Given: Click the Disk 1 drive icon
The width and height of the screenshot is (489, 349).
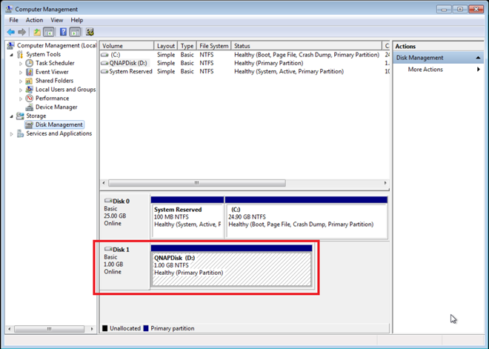Looking at the screenshot, I should point(108,249).
